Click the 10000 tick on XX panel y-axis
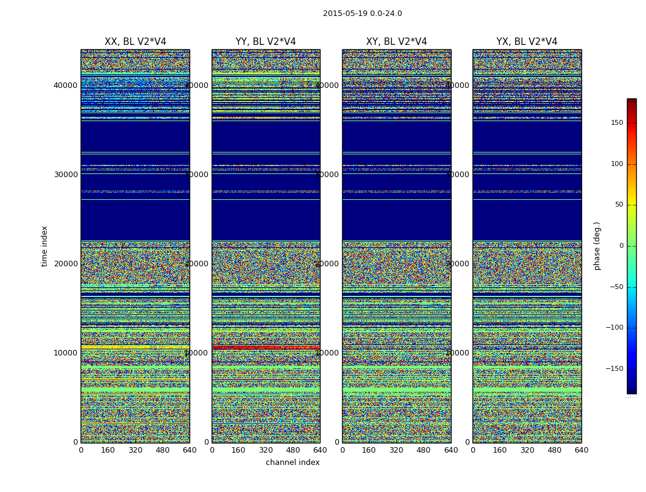This screenshot has width=646, height=492. pos(65,353)
